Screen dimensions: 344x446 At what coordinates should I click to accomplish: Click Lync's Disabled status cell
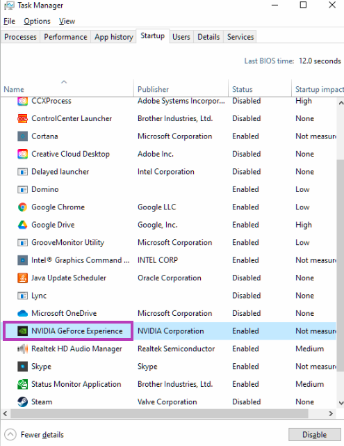[246, 296]
